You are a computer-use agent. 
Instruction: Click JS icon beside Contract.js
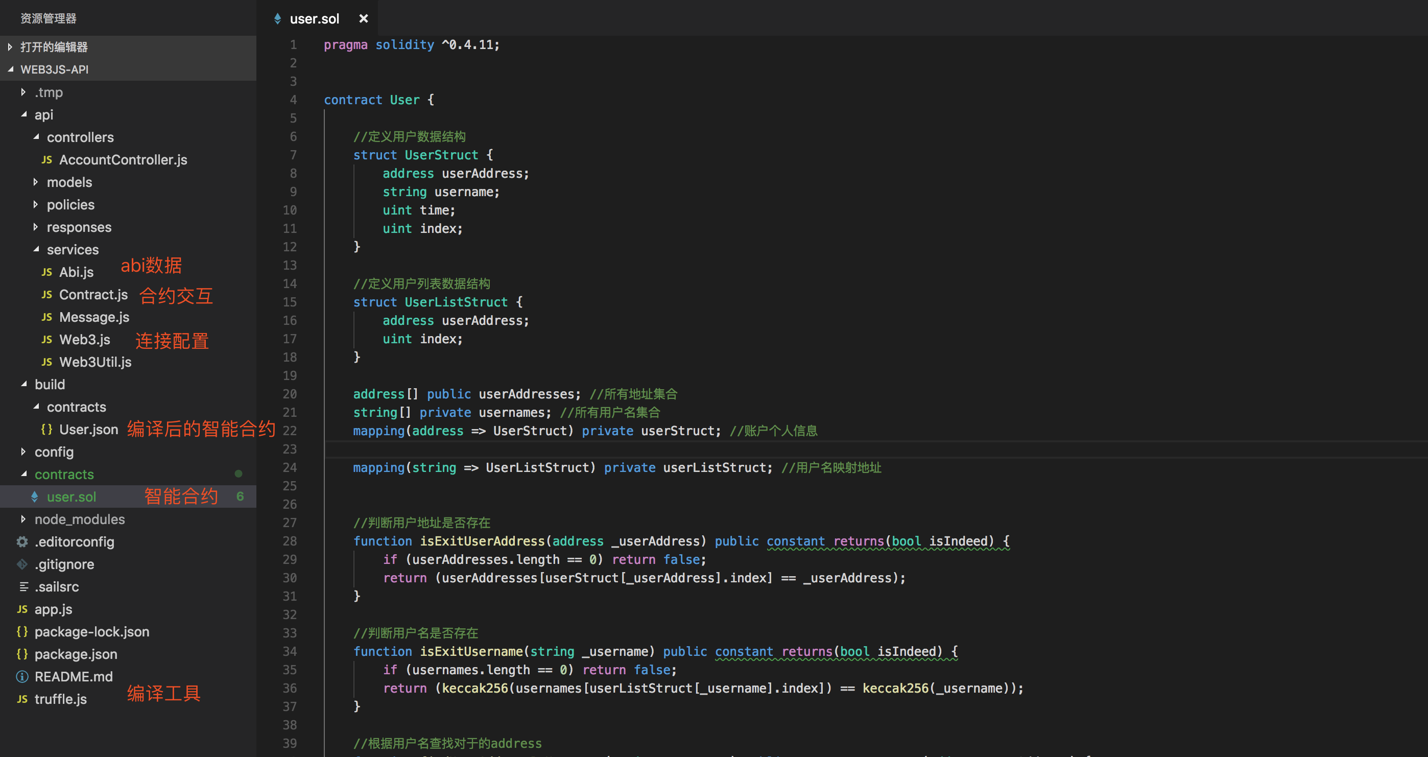click(x=46, y=295)
